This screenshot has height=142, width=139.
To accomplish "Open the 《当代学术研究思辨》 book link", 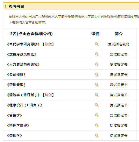I will [23, 44].
